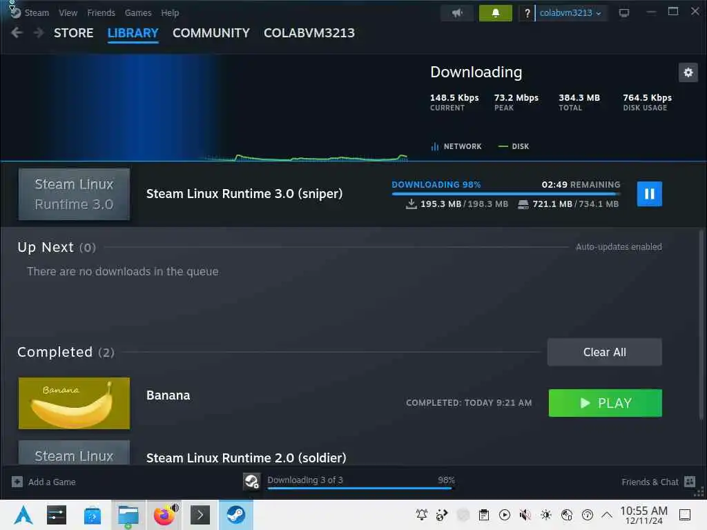The height and width of the screenshot is (530, 707).
Task: Open the announcements megaphone icon
Action: [x=457, y=13]
